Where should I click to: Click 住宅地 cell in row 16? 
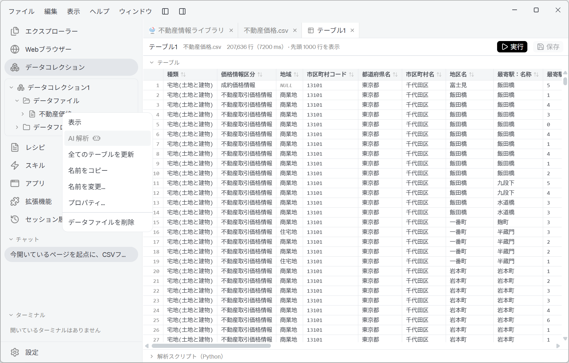coord(289,232)
